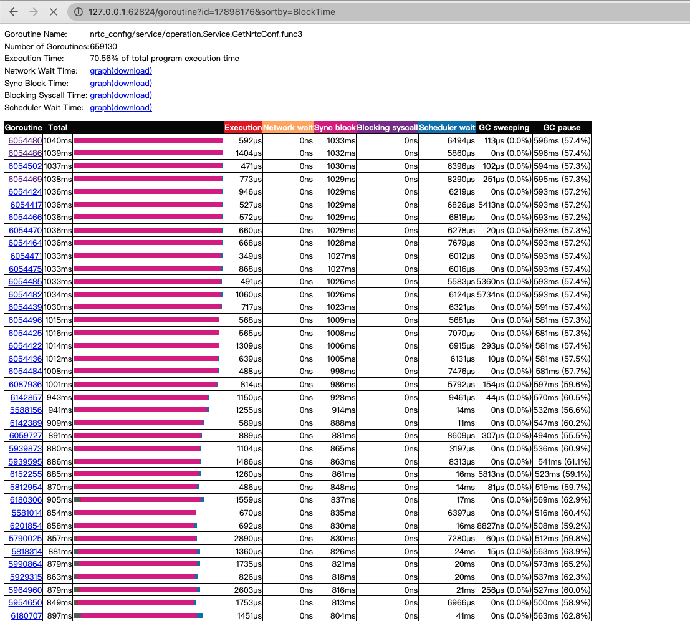Screen dimensions: 690x621
Task: Open Blocking Syscall Time graph link
Action: [120, 95]
